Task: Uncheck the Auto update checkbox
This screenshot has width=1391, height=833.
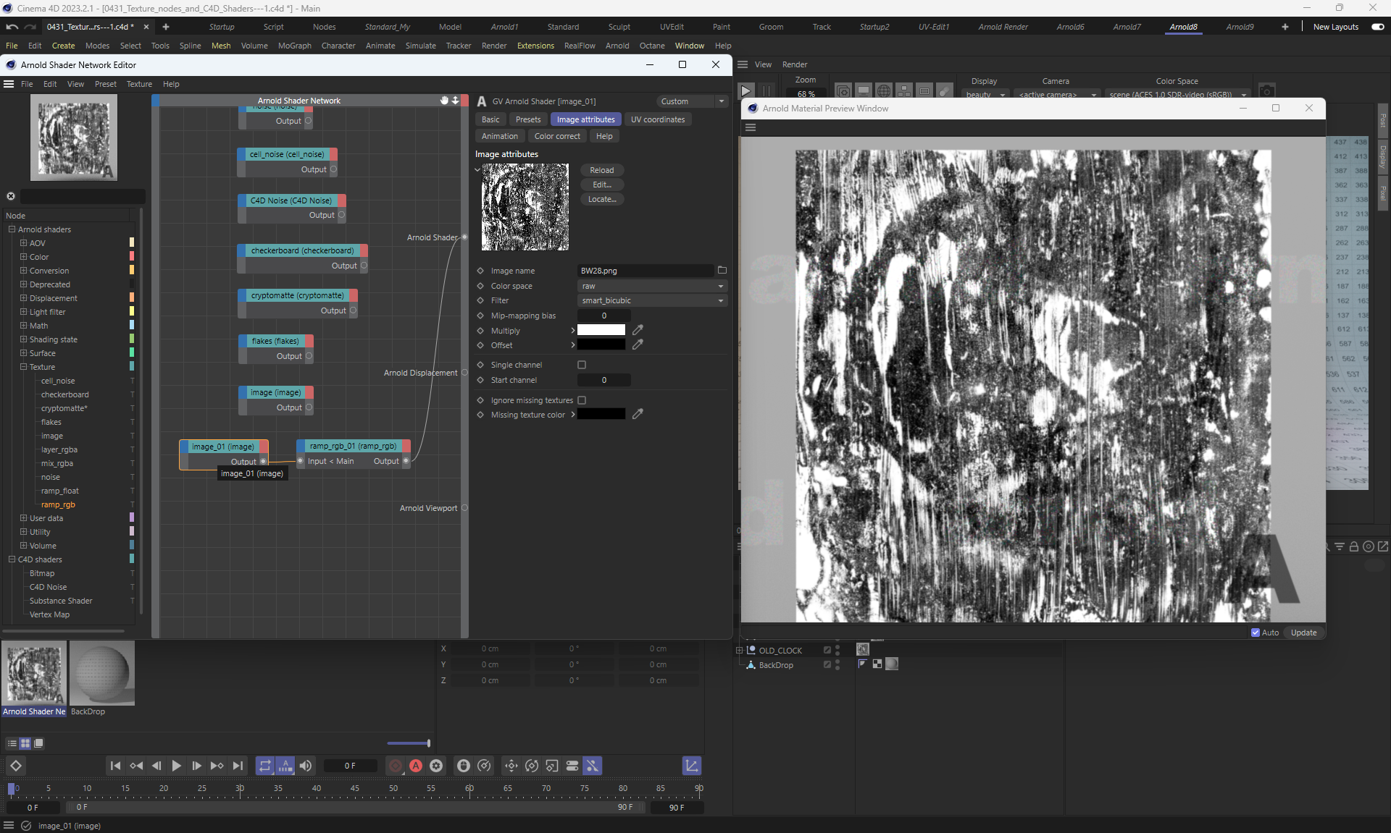Action: (x=1256, y=633)
